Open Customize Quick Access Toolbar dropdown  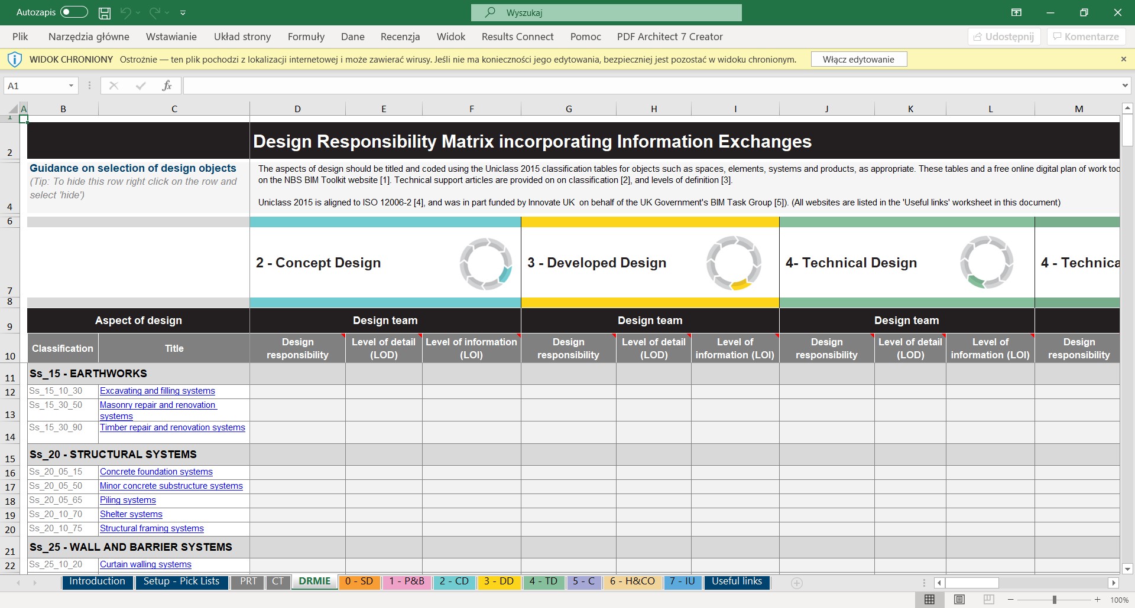coord(183,12)
